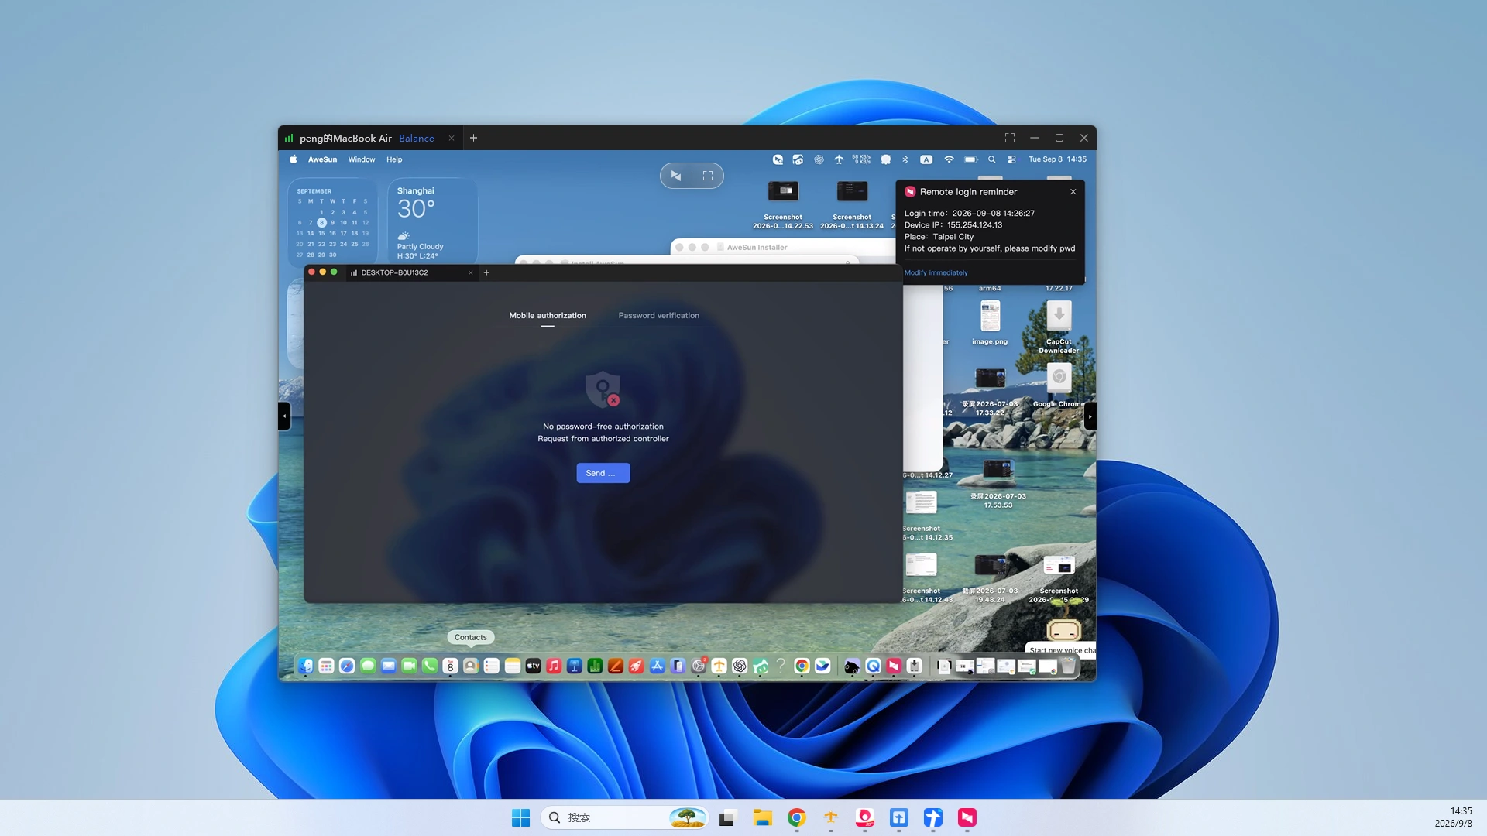1487x836 pixels.
Task: Change the Balance quality mode
Action: [x=417, y=139]
